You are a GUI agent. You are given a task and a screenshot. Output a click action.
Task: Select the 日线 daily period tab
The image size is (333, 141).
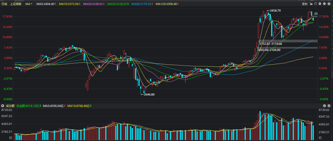pyautogui.click(x=4, y=4)
